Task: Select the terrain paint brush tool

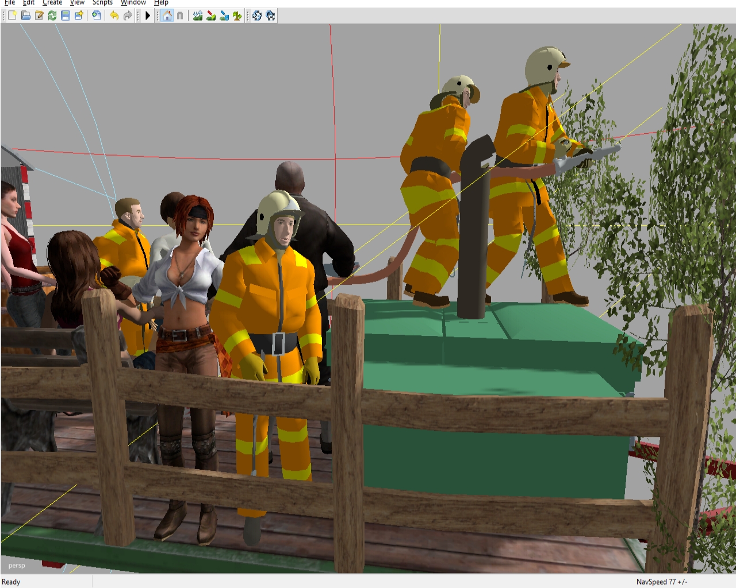Action: [x=211, y=16]
